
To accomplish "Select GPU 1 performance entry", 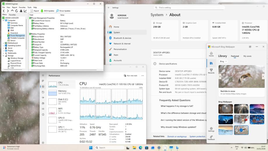I will click(61, 129).
